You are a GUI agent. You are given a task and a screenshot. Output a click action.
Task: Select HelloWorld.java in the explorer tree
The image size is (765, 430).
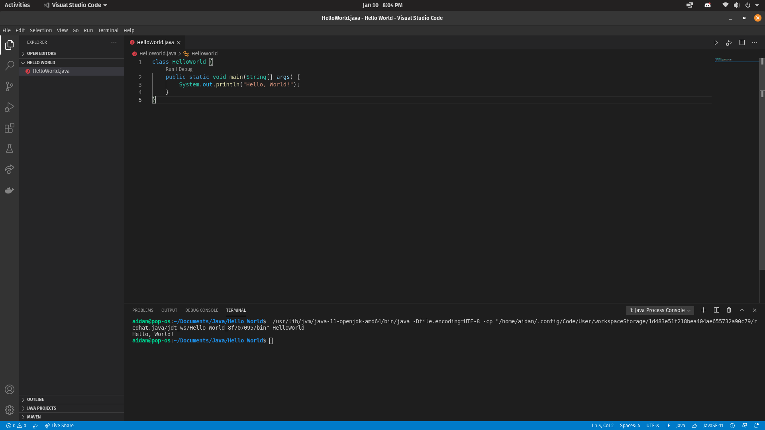(51, 71)
